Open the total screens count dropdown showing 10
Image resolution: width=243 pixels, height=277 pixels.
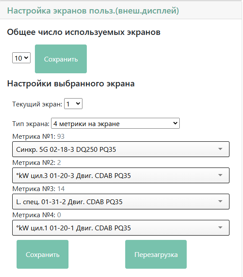pyautogui.click(x=21, y=58)
